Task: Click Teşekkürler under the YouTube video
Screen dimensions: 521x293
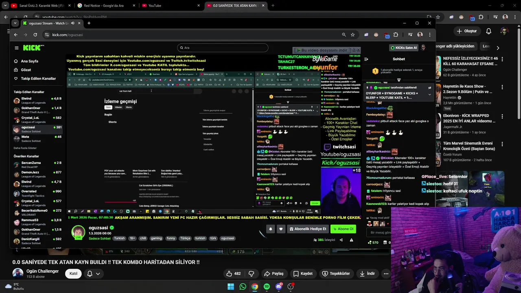Action: pyautogui.click(x=336, y=273)
